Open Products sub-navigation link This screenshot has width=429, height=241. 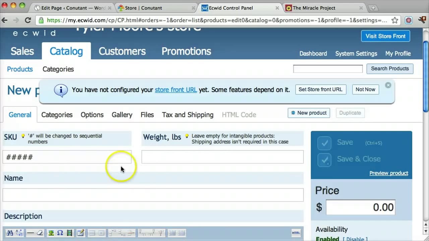[x=20, y=69]
